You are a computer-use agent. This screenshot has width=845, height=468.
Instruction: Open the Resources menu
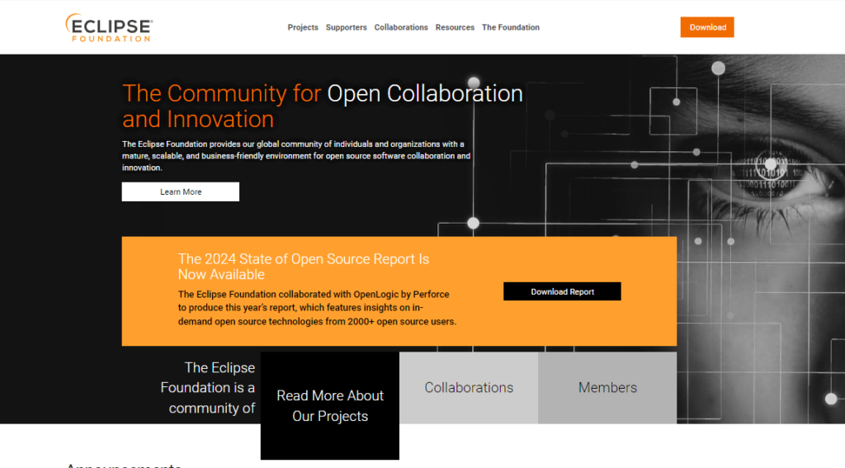tap(455, 27)
